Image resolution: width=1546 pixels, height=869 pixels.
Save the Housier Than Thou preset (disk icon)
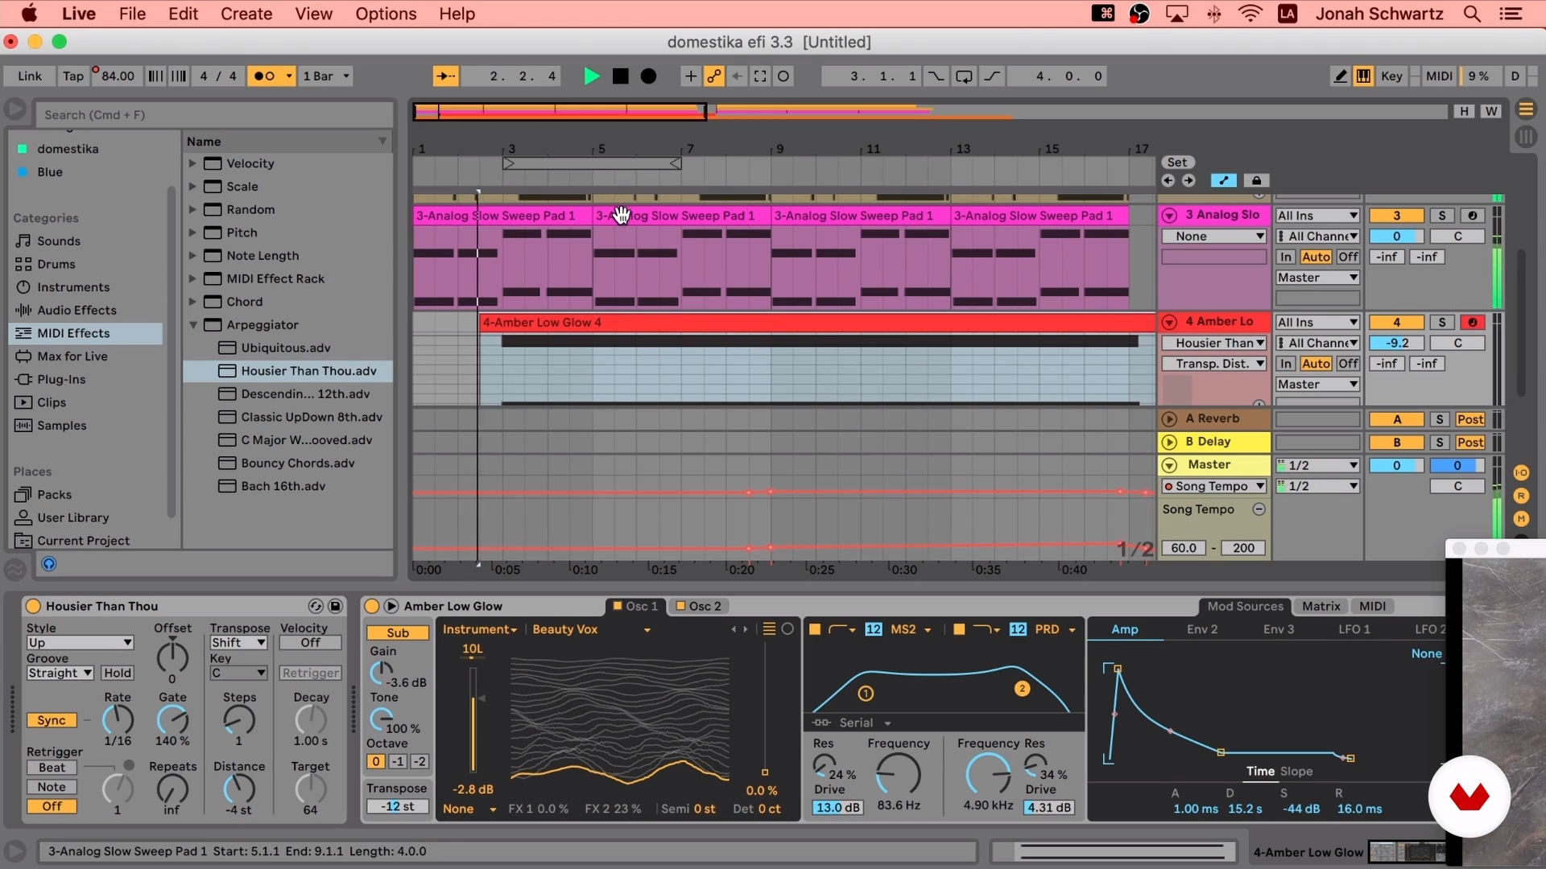(336, 606)
